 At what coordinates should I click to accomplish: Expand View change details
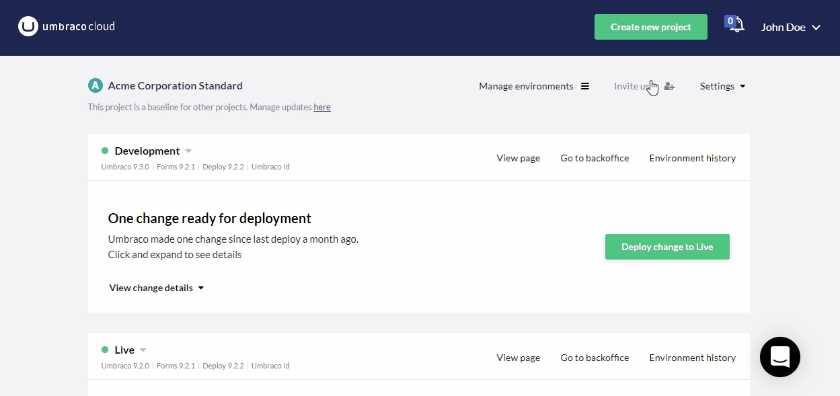tap(156, 288)
